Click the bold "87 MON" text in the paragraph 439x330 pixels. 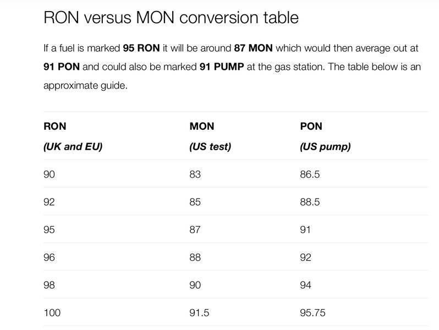pyautogui.click(x=253, y=48)
